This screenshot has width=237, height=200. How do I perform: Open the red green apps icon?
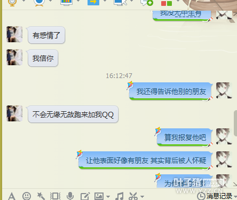click(x=167, y=3)
